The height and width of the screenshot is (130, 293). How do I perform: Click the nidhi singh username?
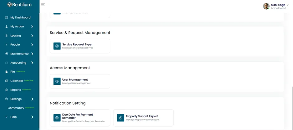278,5
